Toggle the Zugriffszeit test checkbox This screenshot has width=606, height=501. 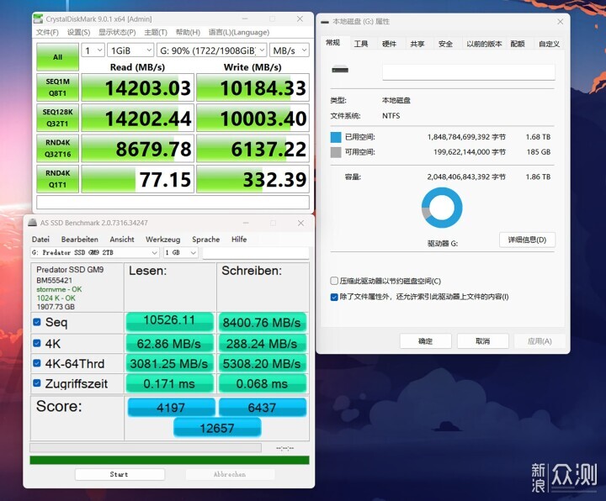pyautogui.click(x=37, y=382)
